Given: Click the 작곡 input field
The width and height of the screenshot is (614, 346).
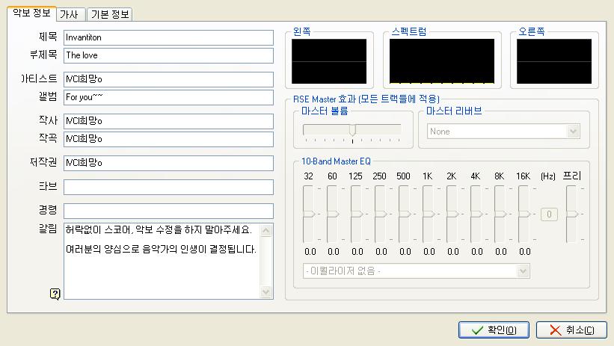Looking at the screenshot, I should coord(168,139).
